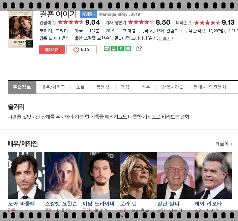The image size is (238, 221).
Task: Share to Naver blog icon
Action: pos(107,49)
